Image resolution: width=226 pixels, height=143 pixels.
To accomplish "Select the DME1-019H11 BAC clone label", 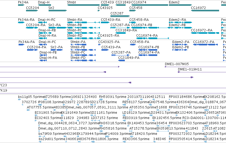I will tap(190, 69).
